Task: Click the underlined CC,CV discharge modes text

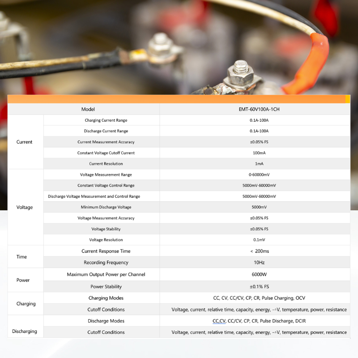Action: tap(219, 321)
